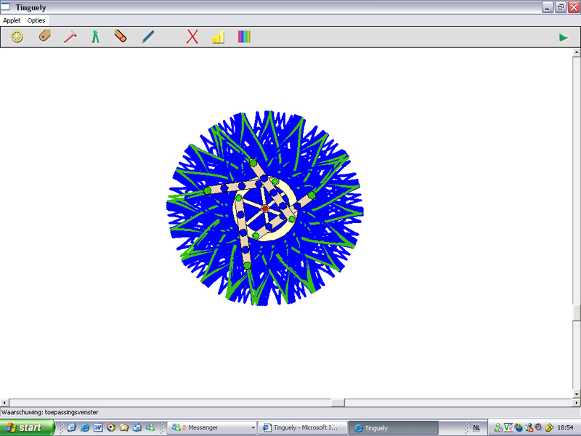
Task: Open the rainbow color palette
Action: (244, 36)
